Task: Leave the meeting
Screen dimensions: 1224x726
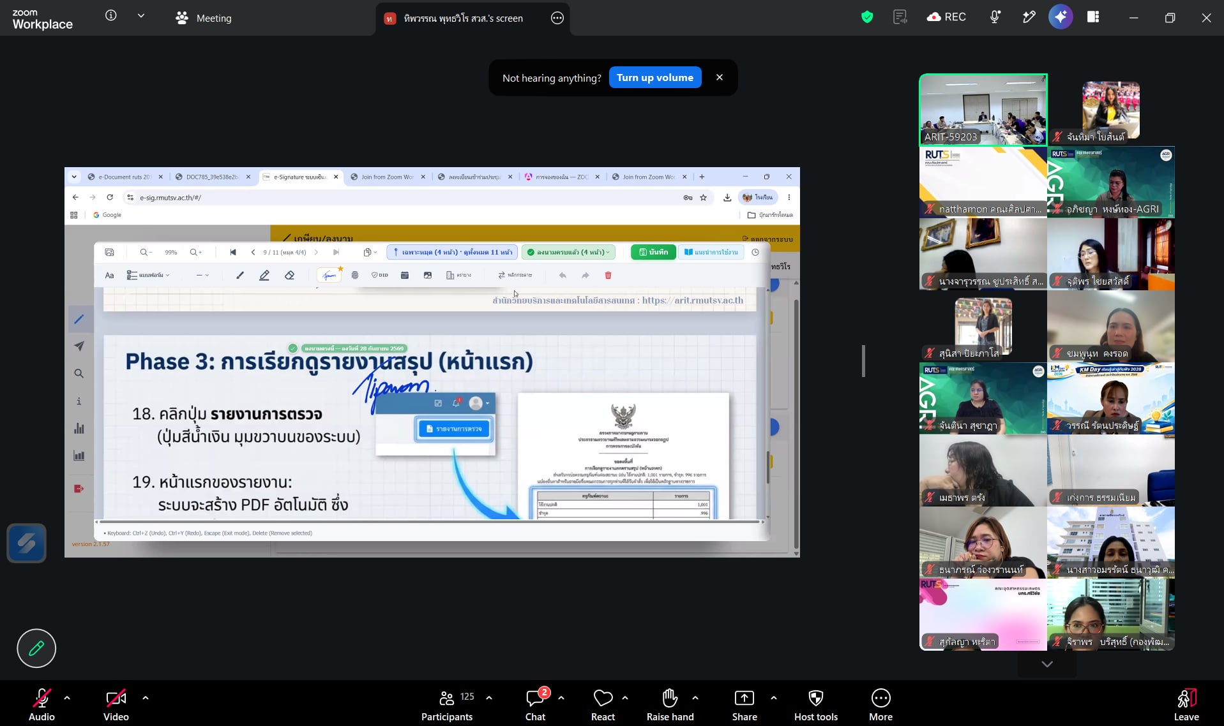Action: coord(1186,705)
